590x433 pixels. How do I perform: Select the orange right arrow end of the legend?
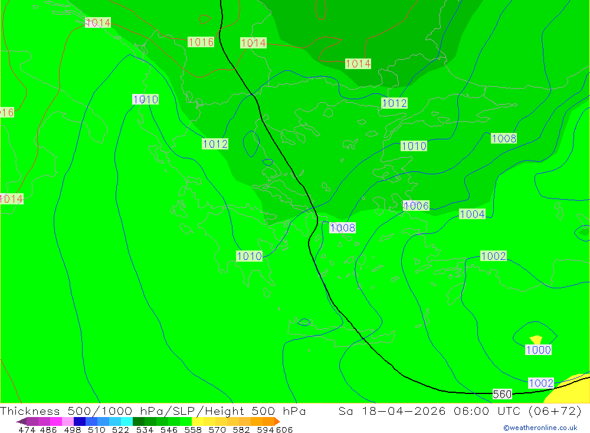(x=277, y=421)
